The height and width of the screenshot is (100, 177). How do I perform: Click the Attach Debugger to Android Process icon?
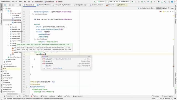pyautogui.click(x=152, y=2)
